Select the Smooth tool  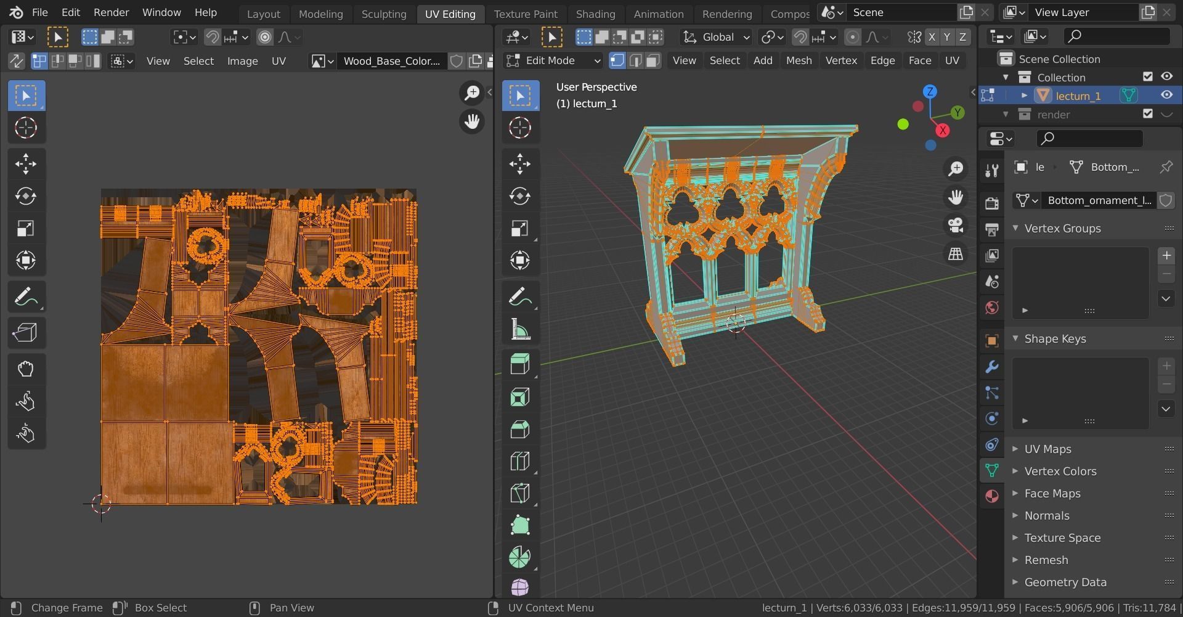point(520,587)
